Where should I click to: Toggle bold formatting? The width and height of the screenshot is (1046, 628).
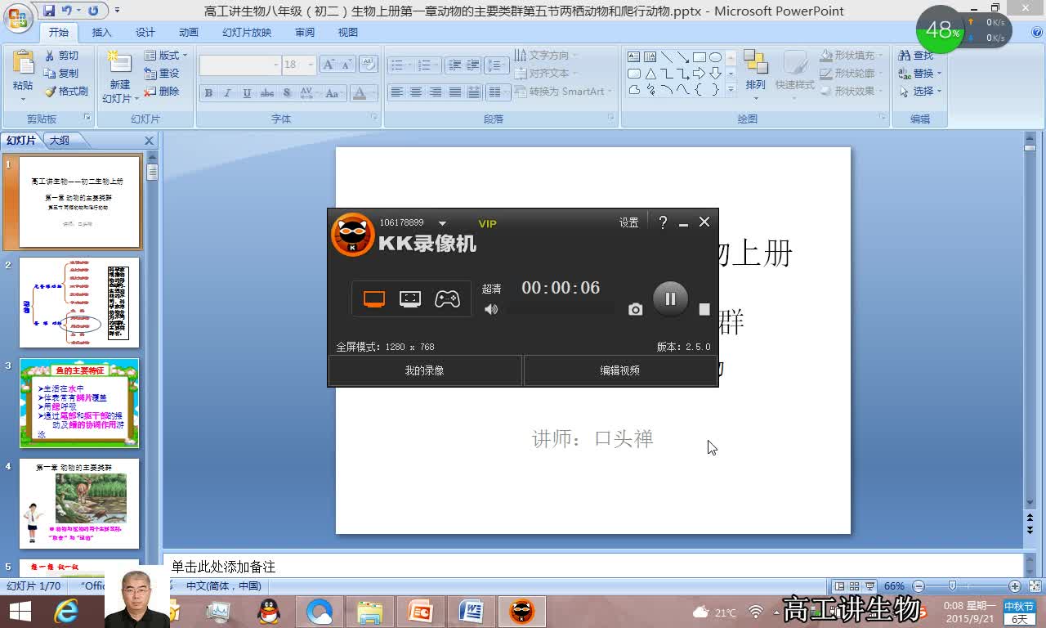pyautogui.click(x=208, y=93)
